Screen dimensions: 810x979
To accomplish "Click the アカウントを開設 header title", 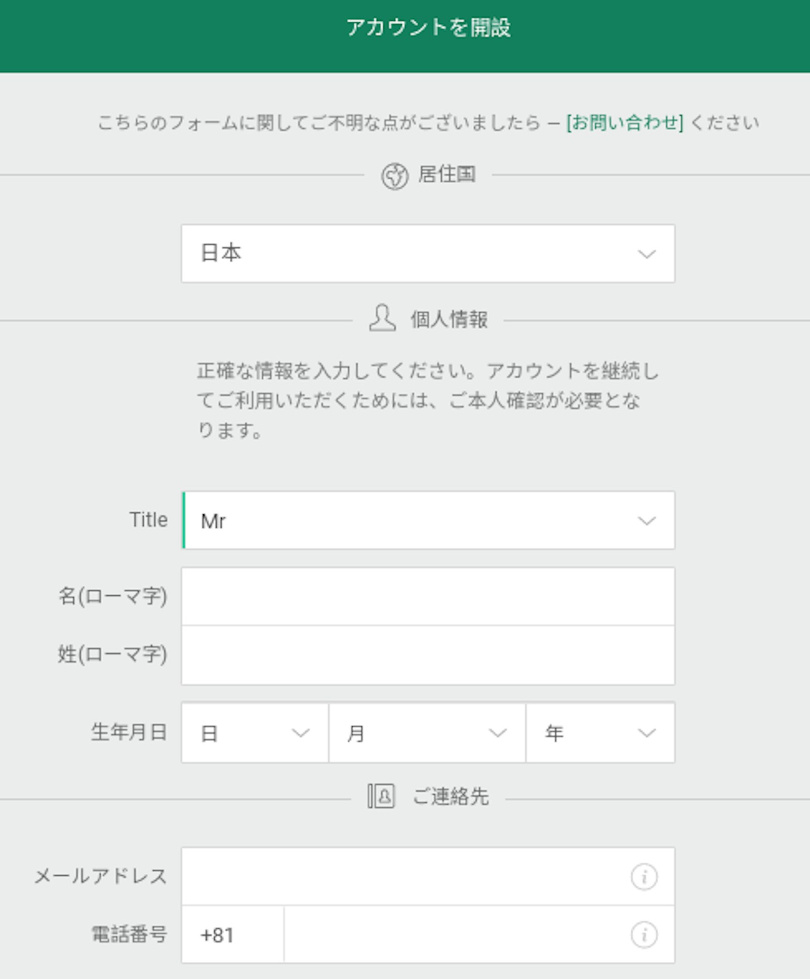I will pyautogui.click(x=428, y=27).
